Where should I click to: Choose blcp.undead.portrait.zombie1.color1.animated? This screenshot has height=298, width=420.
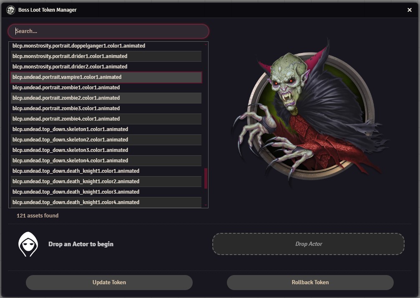point(106,88)
